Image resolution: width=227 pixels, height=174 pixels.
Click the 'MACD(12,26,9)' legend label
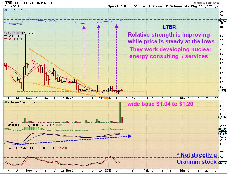pyautogui.click(x=19, y=125)
